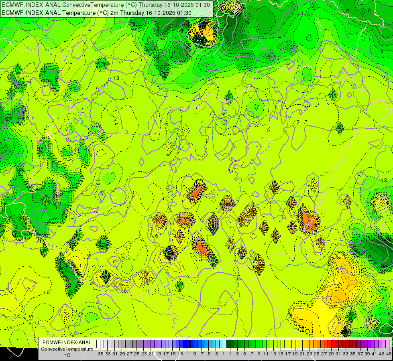Viewport: 393px width, 361px height.
Task: Click the ECMWF-INDEX-ANAL label in the legend
Action: [x=67, y=343]
